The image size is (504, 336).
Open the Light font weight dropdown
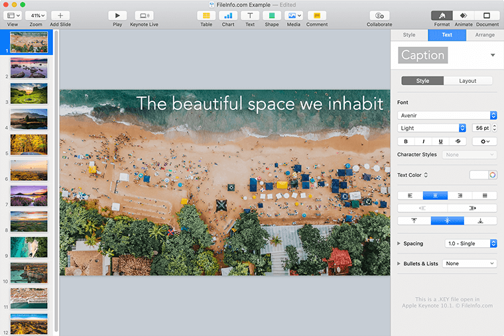click(432, 128)
